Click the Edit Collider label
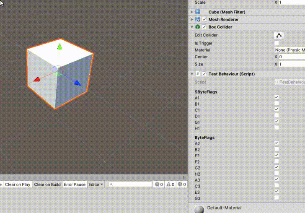This screenshot has height=213, width=305. coord(206,35)
